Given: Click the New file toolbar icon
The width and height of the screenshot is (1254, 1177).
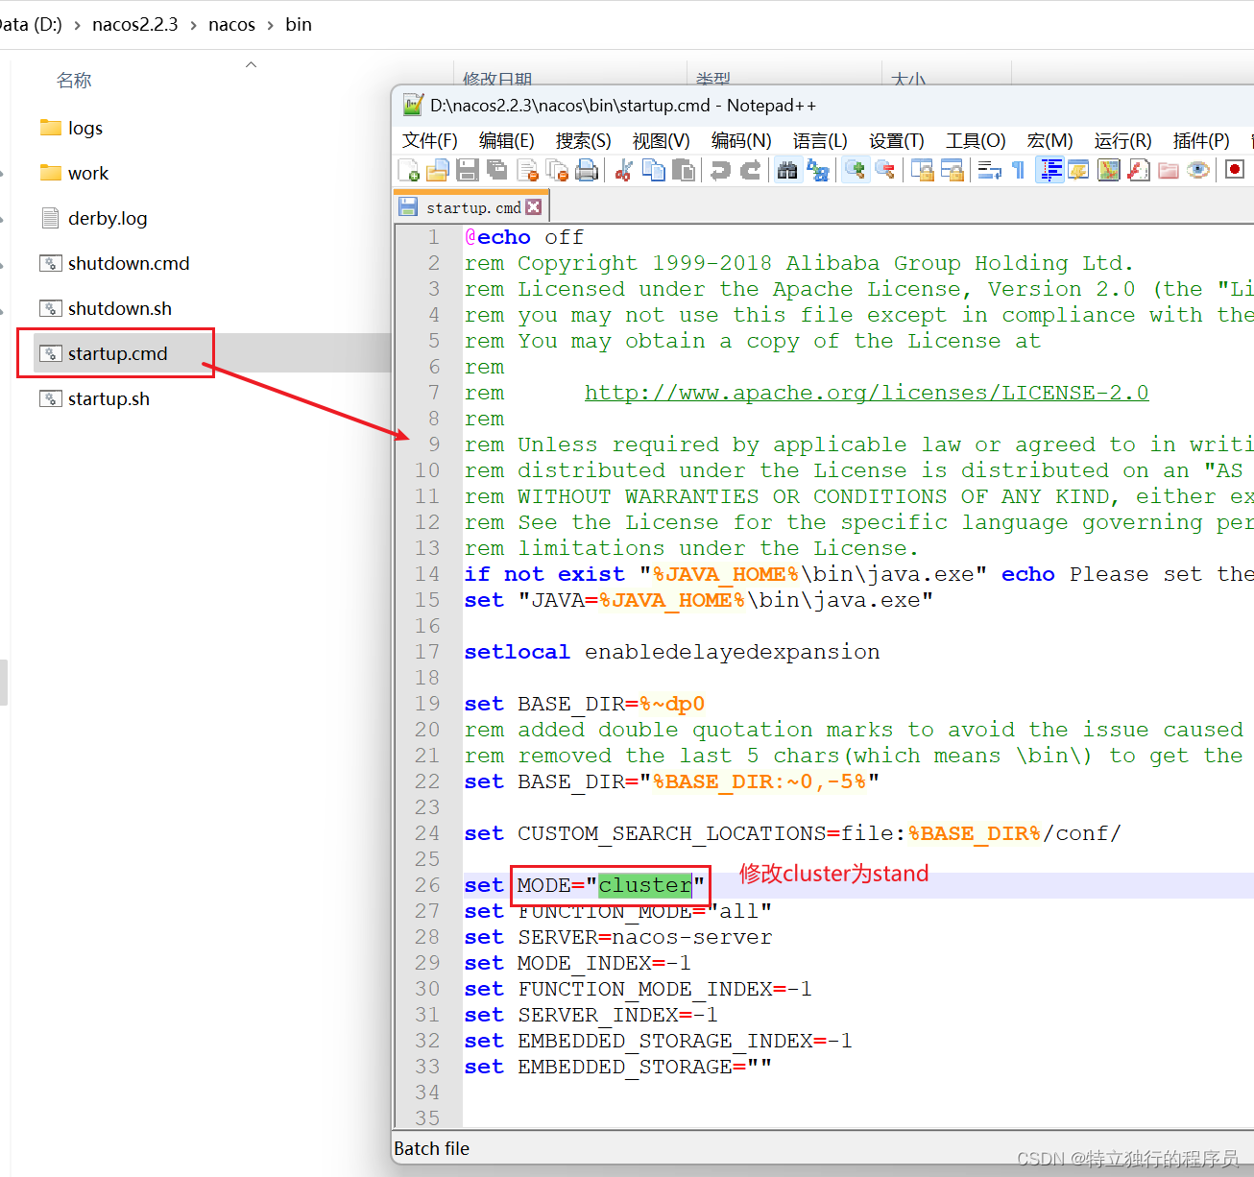Looking at the screenshot, I should coord(408,171).
